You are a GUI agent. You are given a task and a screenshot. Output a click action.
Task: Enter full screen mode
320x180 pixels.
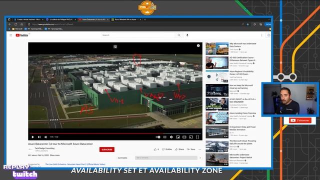[x=197, y=137]
